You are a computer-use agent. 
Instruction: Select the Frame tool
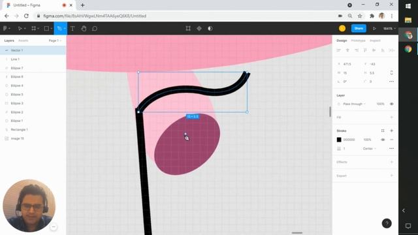pyautogui.click(x=33, y=29)
